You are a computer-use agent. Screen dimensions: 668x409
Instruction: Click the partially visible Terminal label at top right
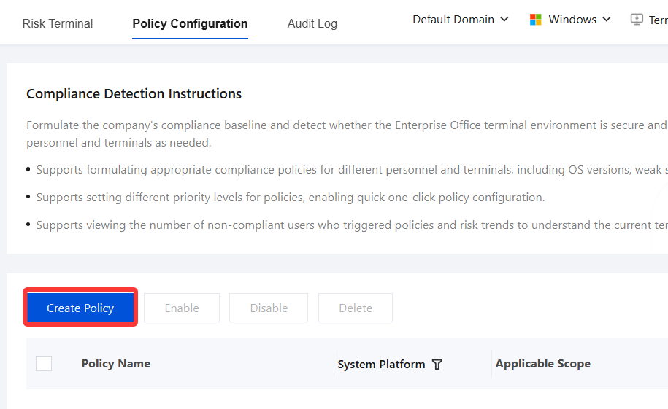pos(659,20)
